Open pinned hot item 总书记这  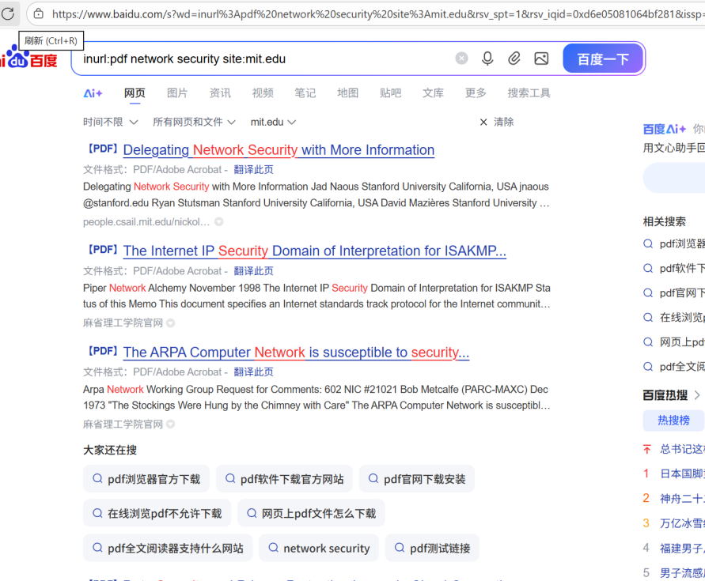click(682, 449)
